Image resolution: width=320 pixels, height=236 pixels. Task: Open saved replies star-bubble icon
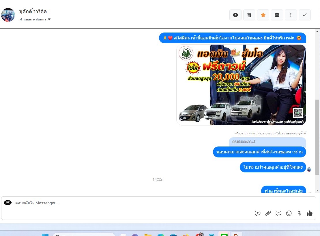tap(258, 213)
